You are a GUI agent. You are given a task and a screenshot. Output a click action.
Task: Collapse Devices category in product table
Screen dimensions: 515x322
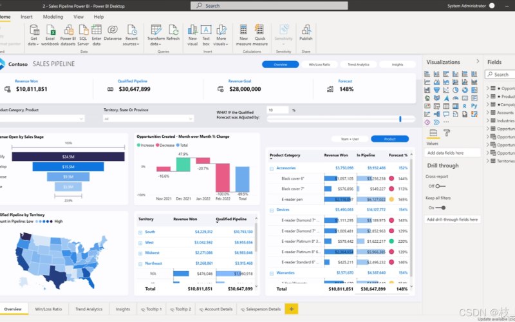[272, 211]
